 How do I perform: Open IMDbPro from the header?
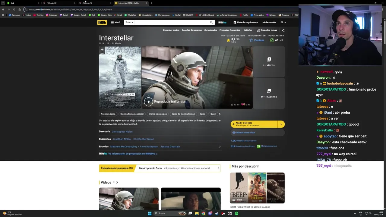[x=222, y=22]
